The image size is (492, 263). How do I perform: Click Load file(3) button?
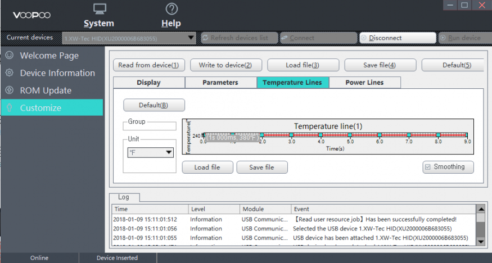pyautogui.click(x=303, y=65)
